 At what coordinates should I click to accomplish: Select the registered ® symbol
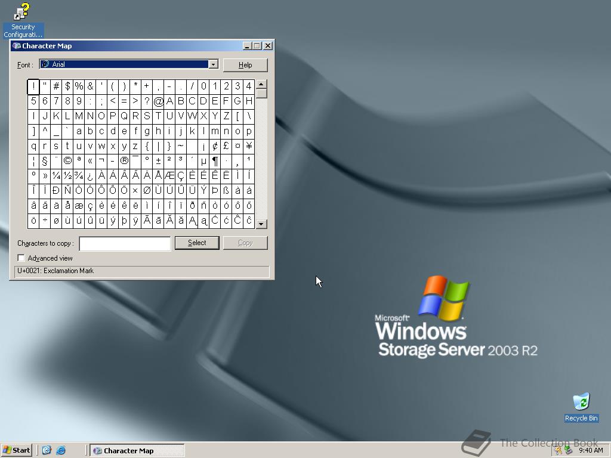(x=124, y=161)
